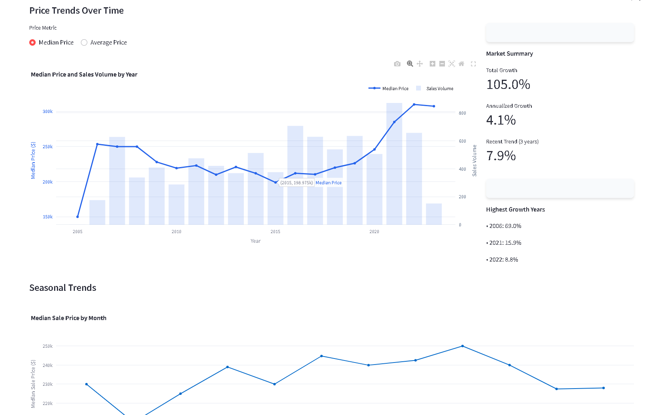The height and width of the screenshot is (415, 658).
Task: Click the 2005 starting data point on line
Action: pos(78,217)
